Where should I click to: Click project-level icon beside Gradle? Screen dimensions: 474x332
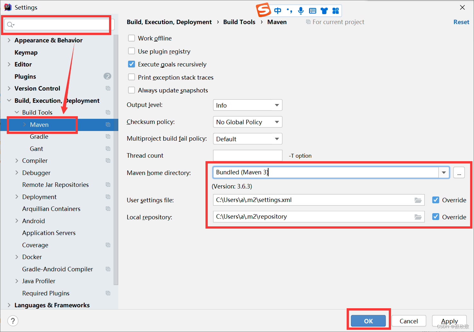coord(108,136)
